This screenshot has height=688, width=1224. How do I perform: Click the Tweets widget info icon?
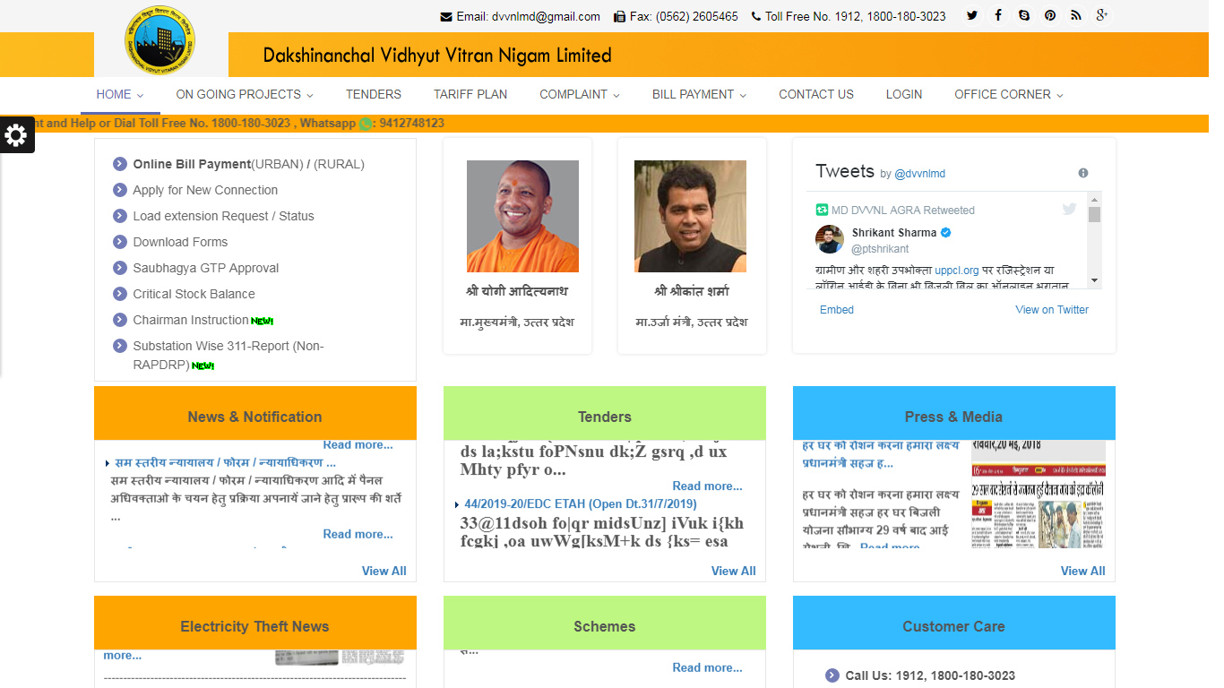pyautogui.click(x=1083, y=173)
